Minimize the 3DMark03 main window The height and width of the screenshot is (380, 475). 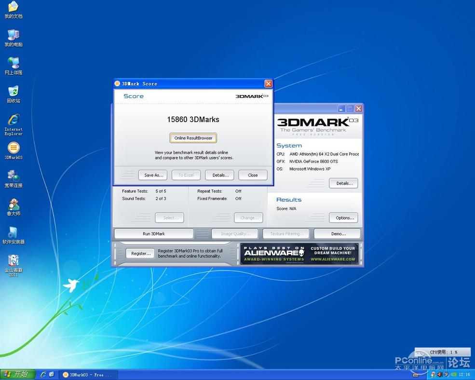pyautogui.click(x=341, y=109)
